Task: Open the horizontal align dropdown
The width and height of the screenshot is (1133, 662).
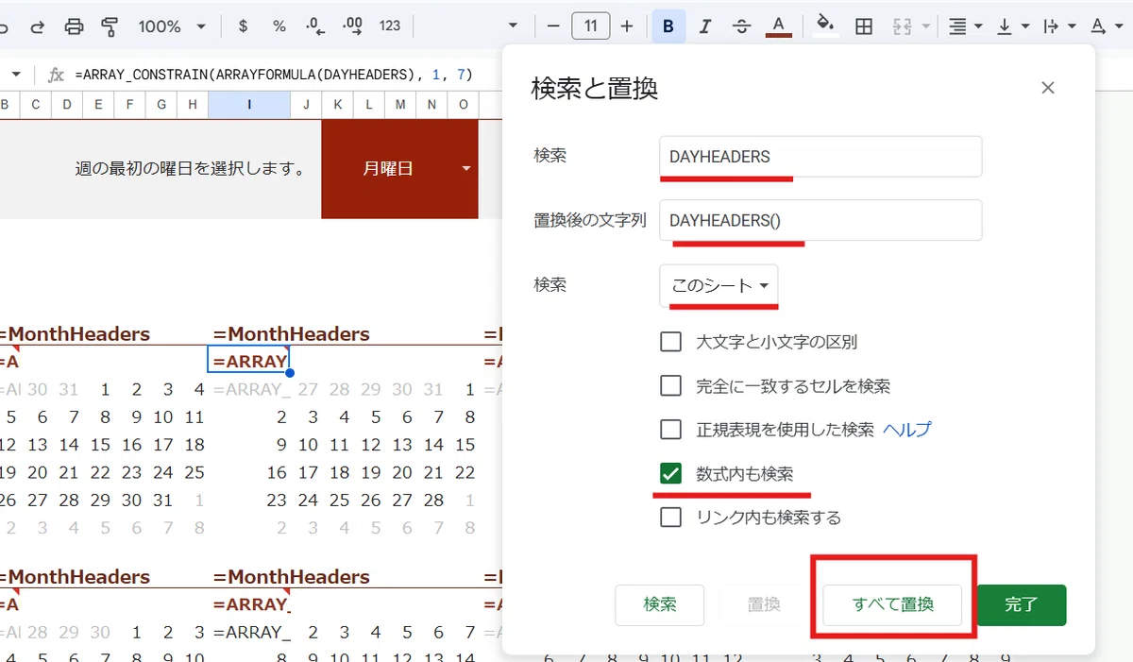Action: click(x=965, y=26)
